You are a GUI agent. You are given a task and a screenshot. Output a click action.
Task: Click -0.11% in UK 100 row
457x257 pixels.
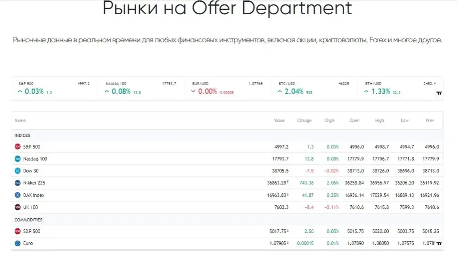tap(332, 207)
